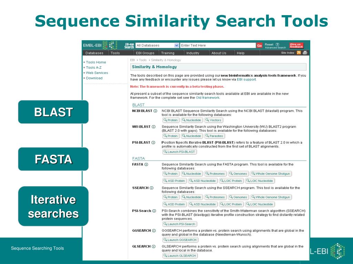Click Launch PSI-BLAST button
The image size is (353, 264).
click(x=179, y=152)
